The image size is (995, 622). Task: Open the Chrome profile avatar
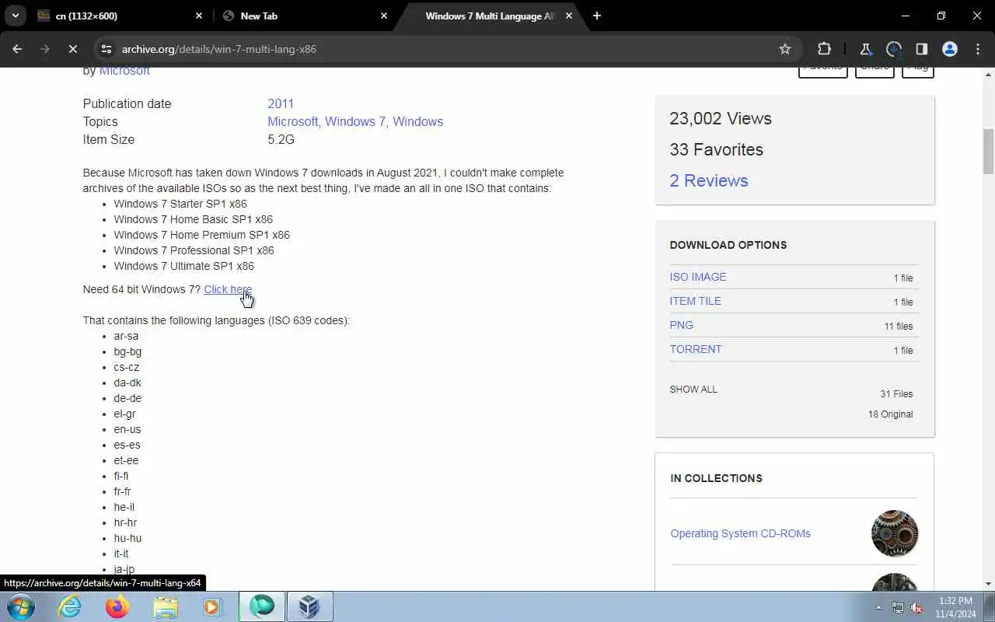click(x=949, y=49)
